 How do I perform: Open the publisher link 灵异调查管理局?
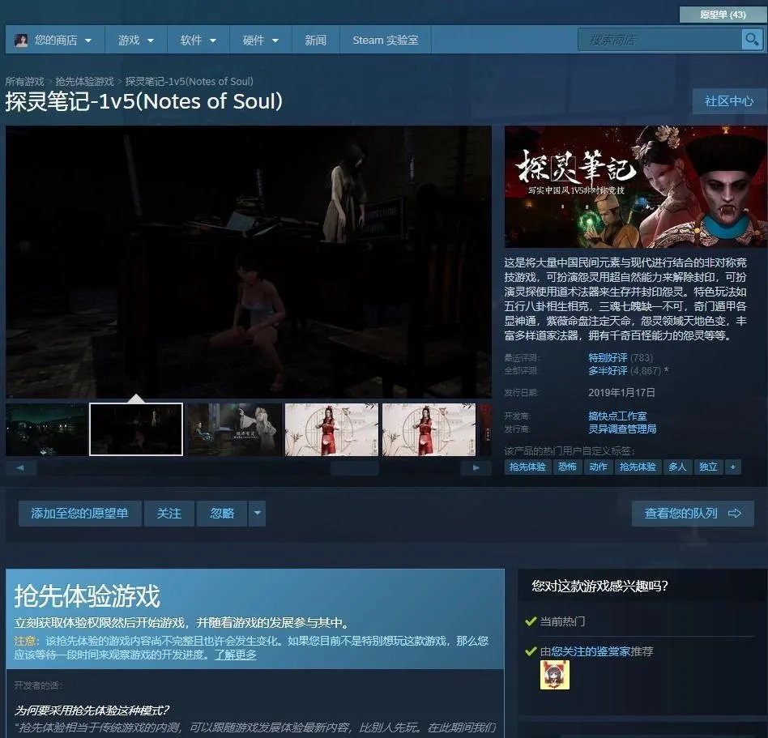[622, 429]
